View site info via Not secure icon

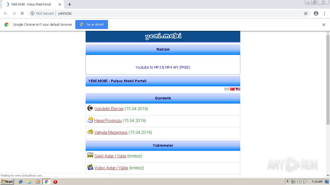coord(32,13)
